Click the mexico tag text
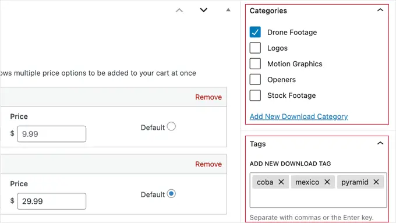Viewport: 396px width, 223px height. [307, 182]
